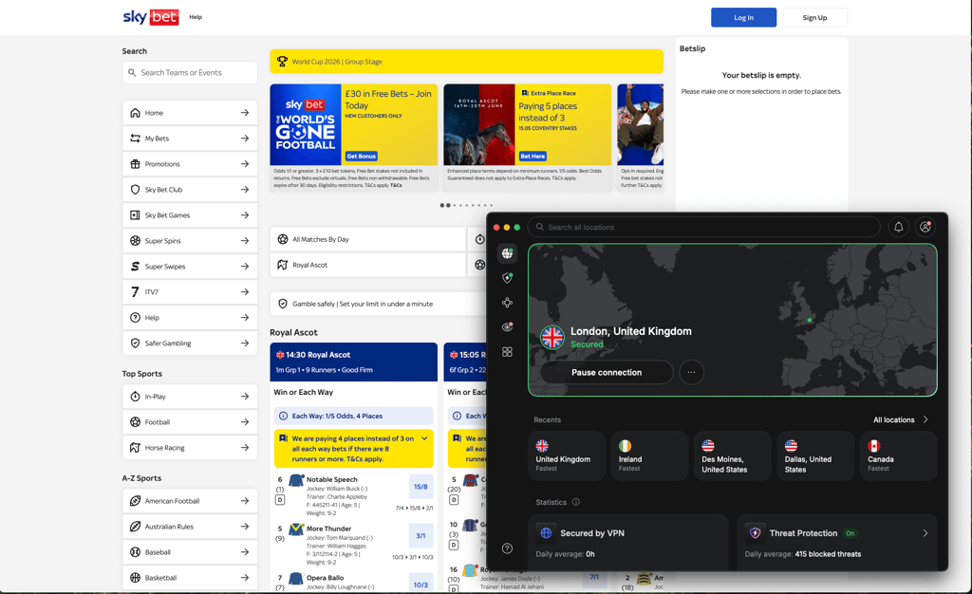The width and height of the screenshot is (972, 594).
Task: Click the Bet Here button
Action: pos(533,156)
